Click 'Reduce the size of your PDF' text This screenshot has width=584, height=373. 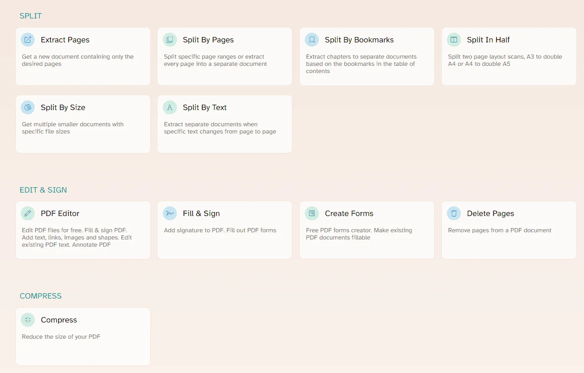pos(61,337)
